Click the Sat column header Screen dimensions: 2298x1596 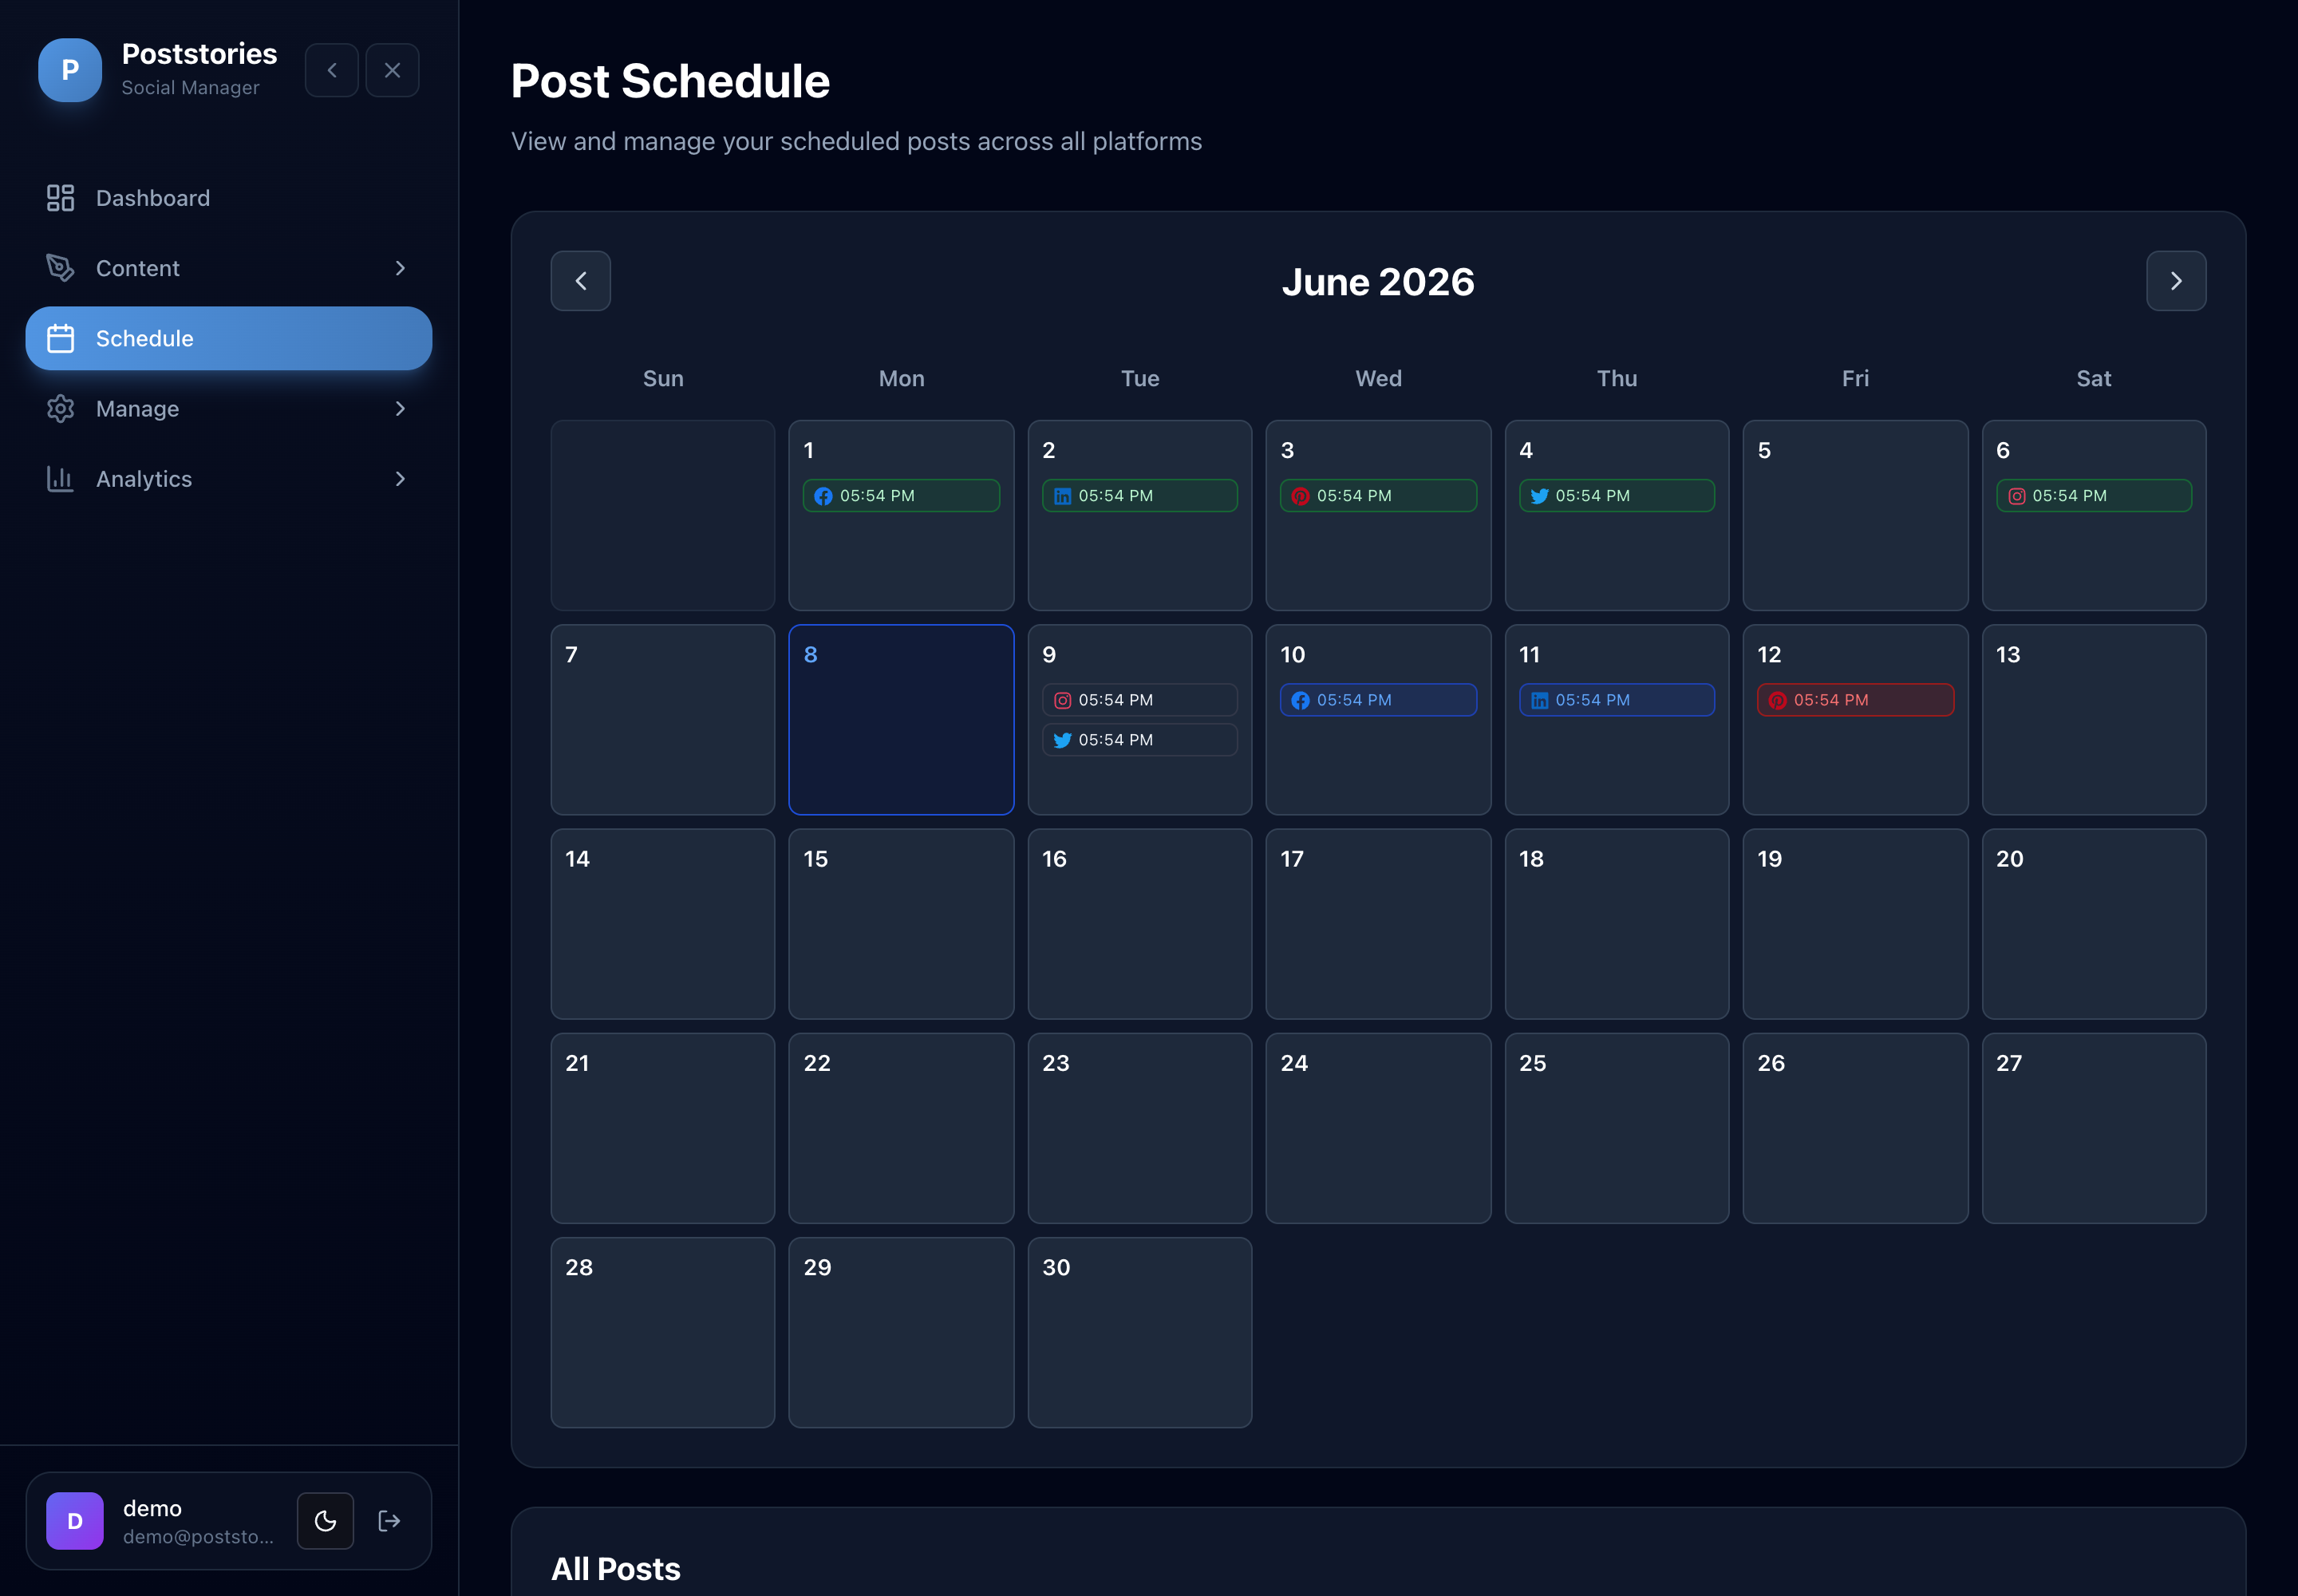point(2094,378)
